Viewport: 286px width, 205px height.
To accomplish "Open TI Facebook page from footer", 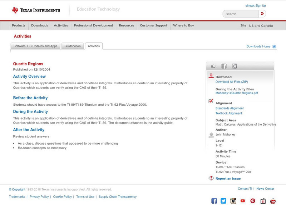I will [214, 201].
